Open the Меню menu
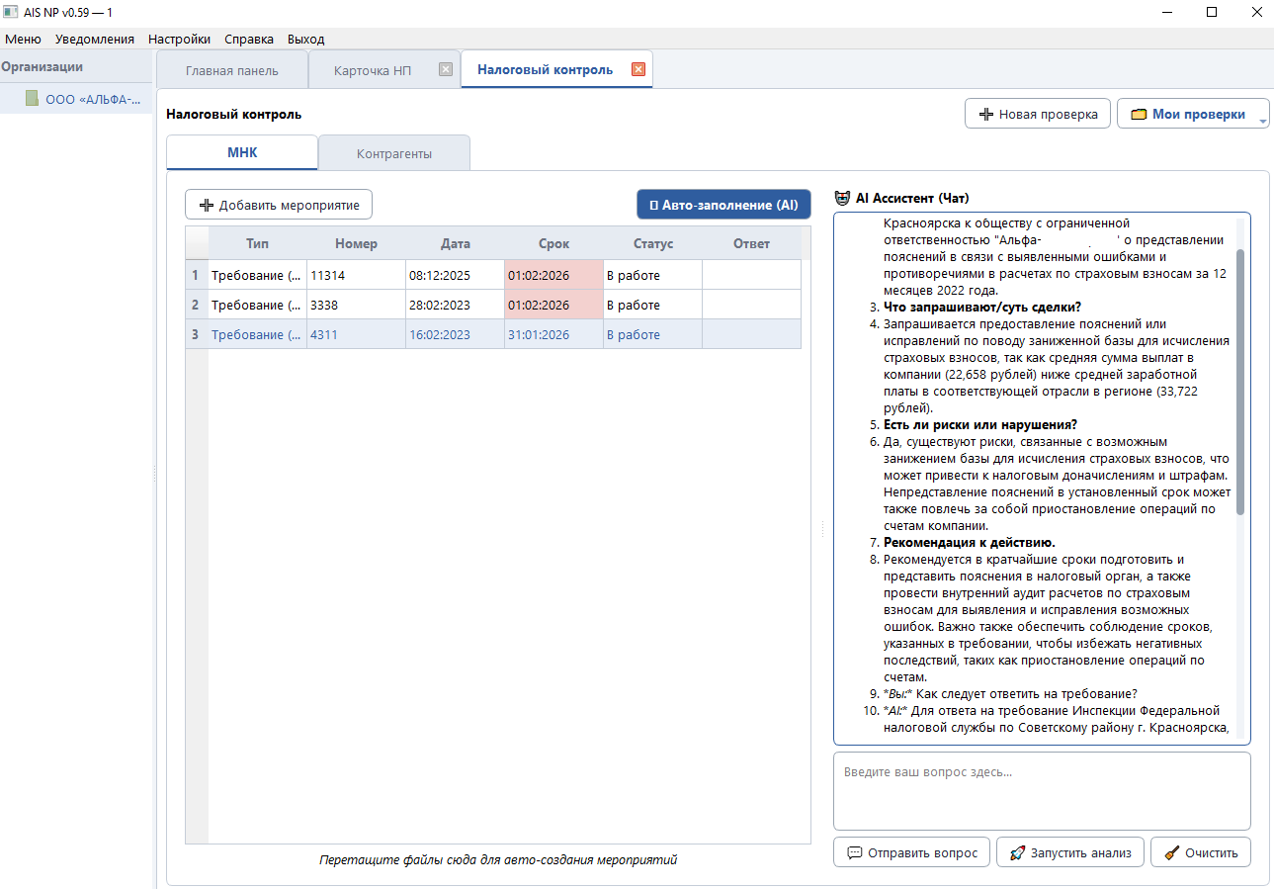1274x889 pixels. 23,40
